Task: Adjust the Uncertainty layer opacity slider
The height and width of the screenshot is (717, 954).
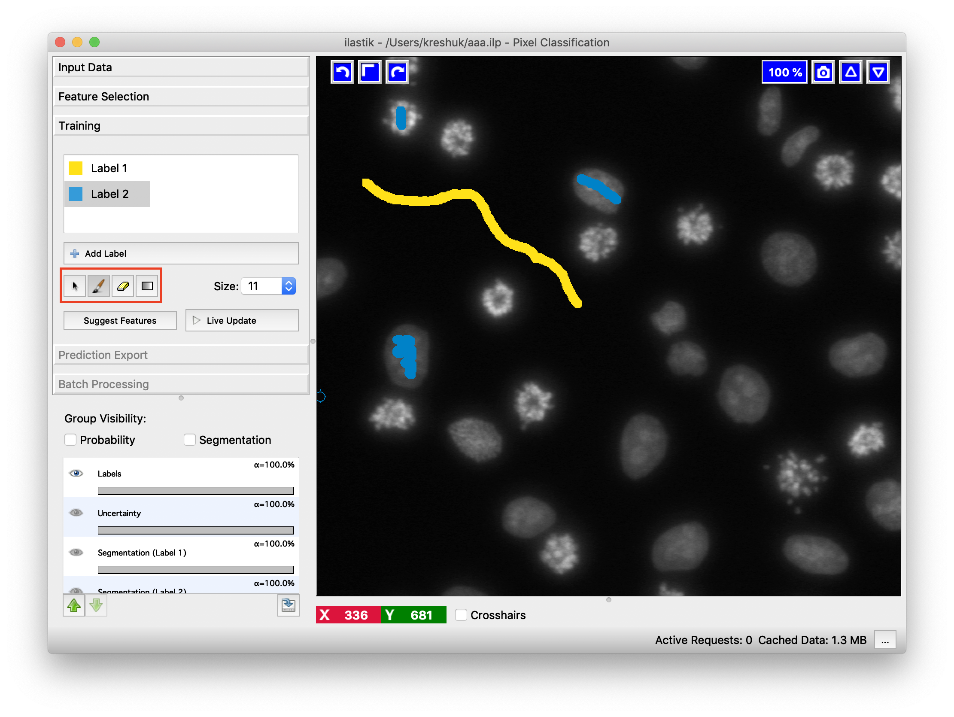Action: (x=196, y=532)
